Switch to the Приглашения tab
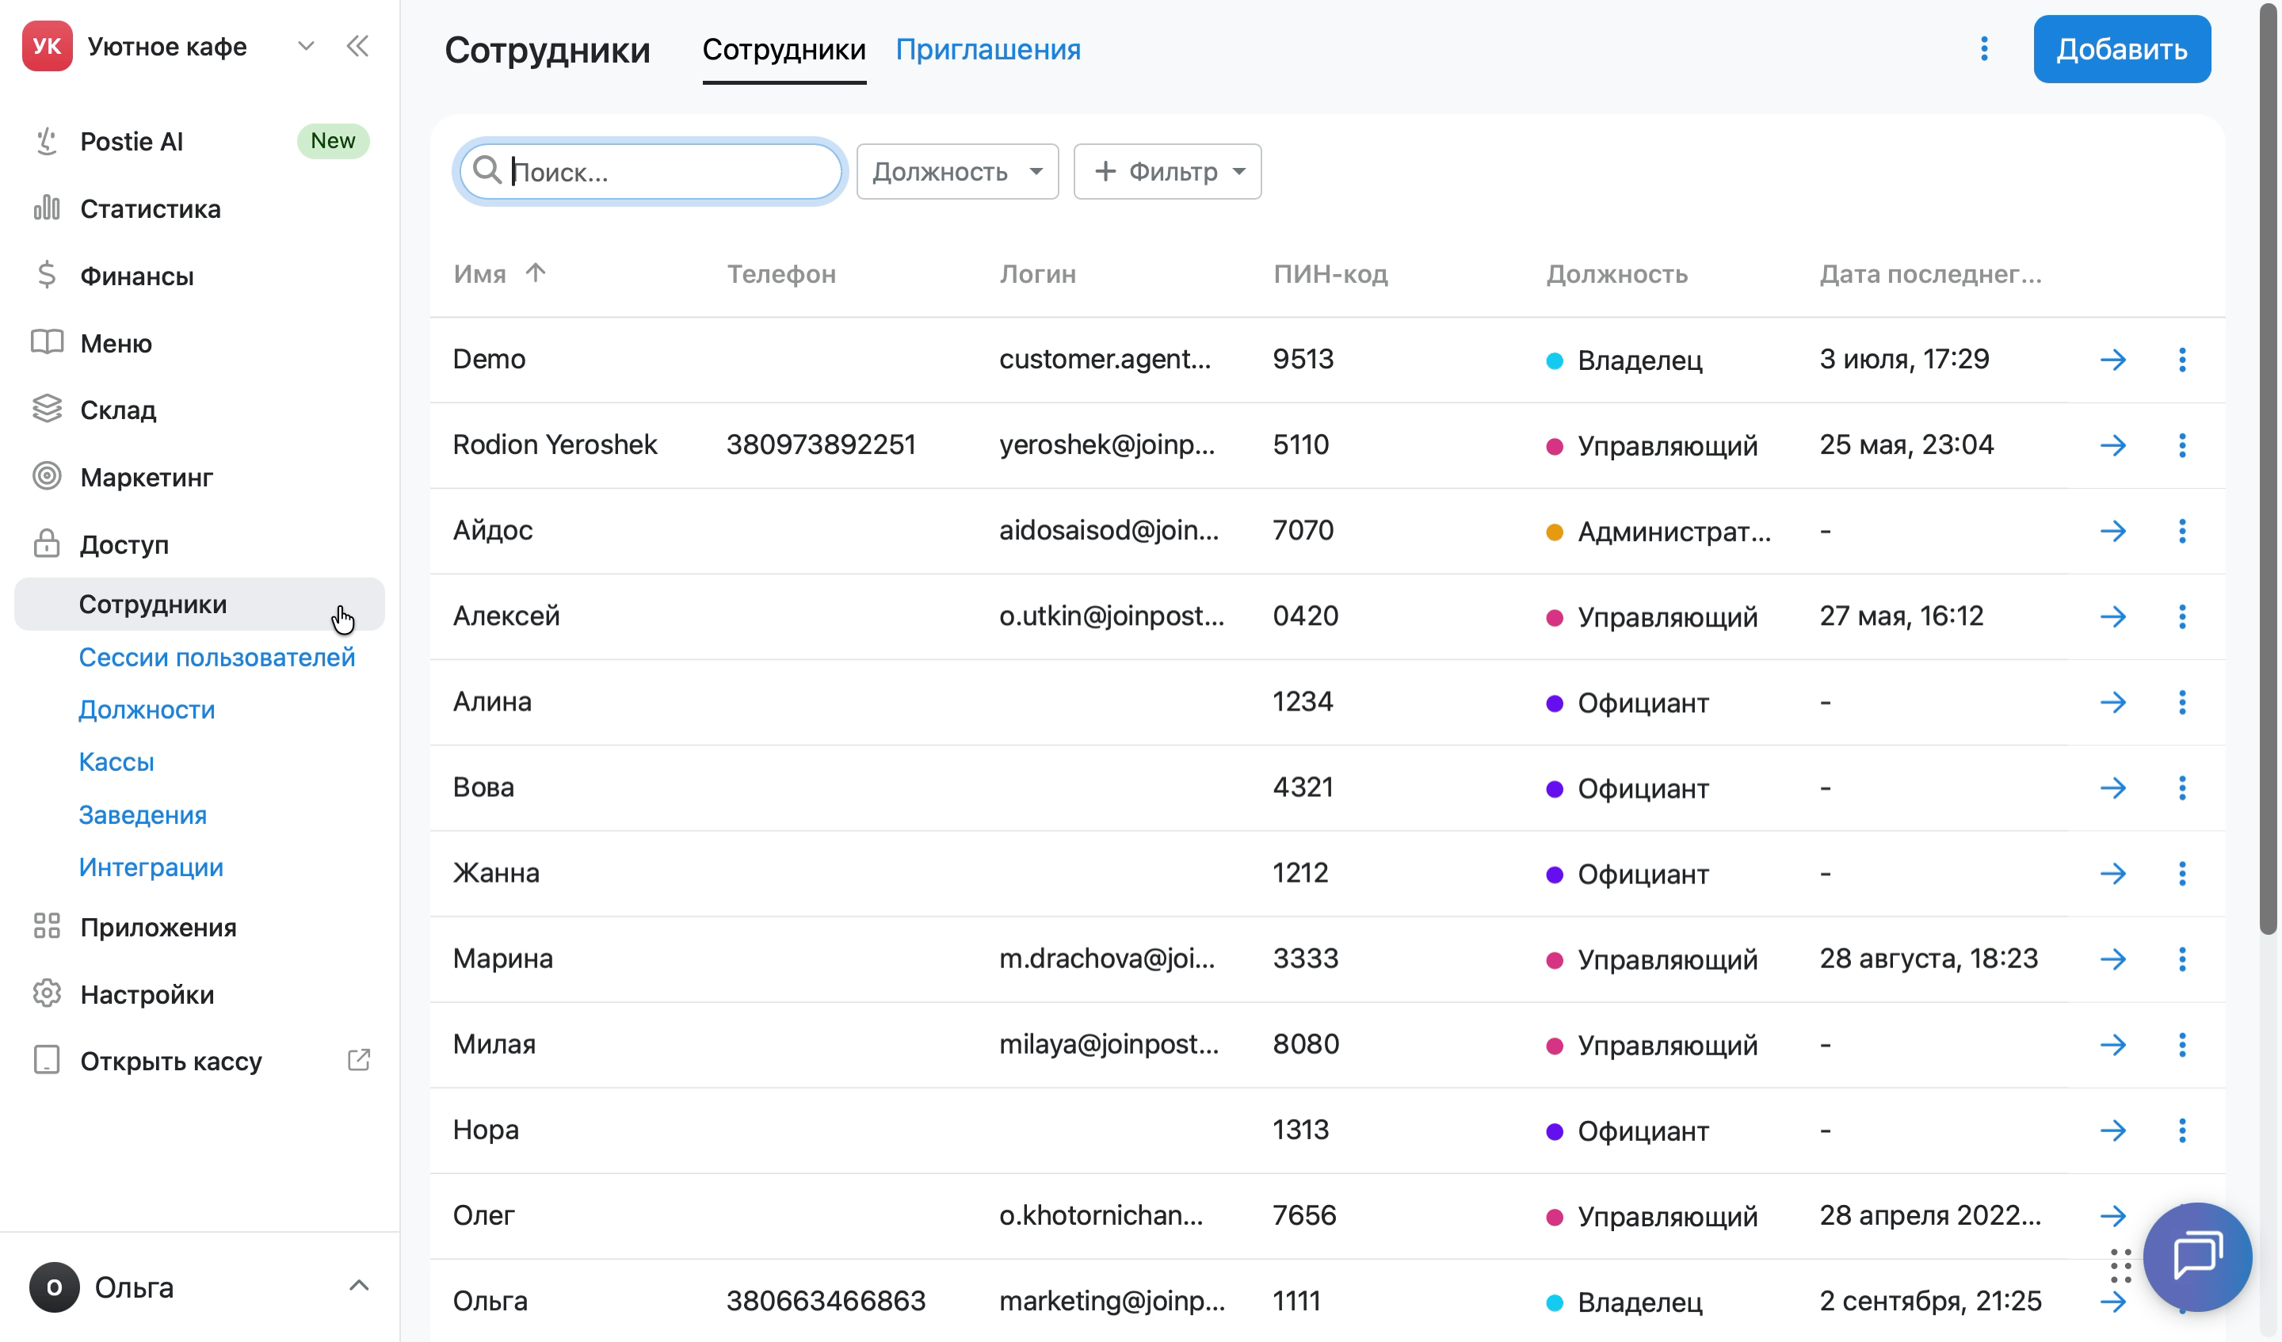 pos(988,49)
